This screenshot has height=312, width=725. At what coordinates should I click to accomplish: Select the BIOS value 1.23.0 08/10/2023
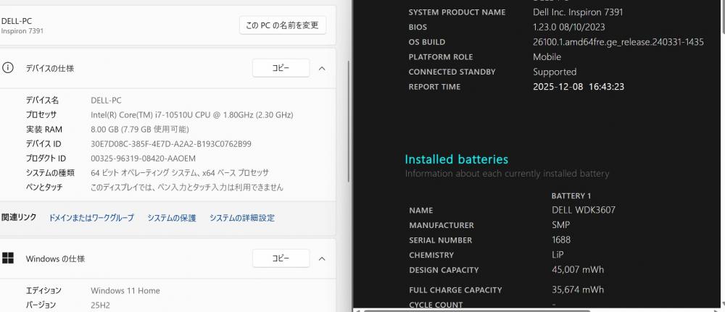tap(568, 27)
